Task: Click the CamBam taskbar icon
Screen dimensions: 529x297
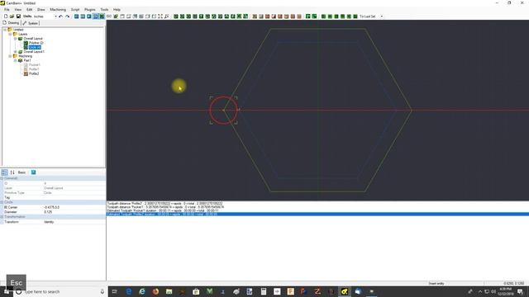Action: (345, 291)
